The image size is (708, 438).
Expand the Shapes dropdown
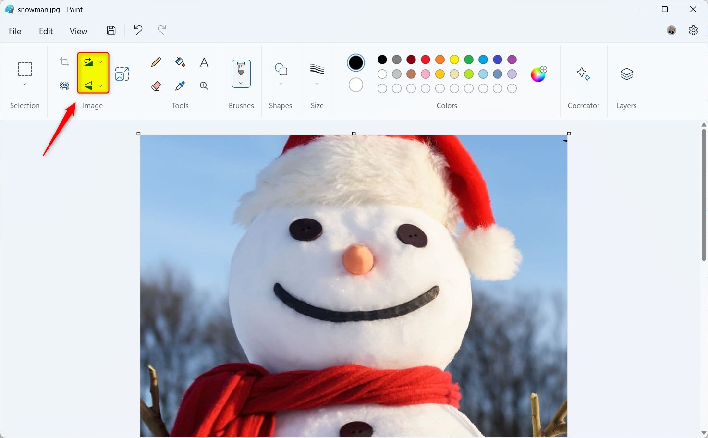pyautogui.click(x=281, y=83)
